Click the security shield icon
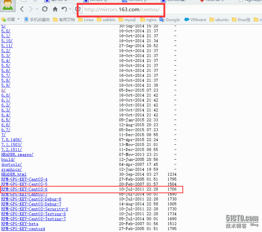This screenshot has height=232, width=262. pyautogui.click(x=78, y=9)
